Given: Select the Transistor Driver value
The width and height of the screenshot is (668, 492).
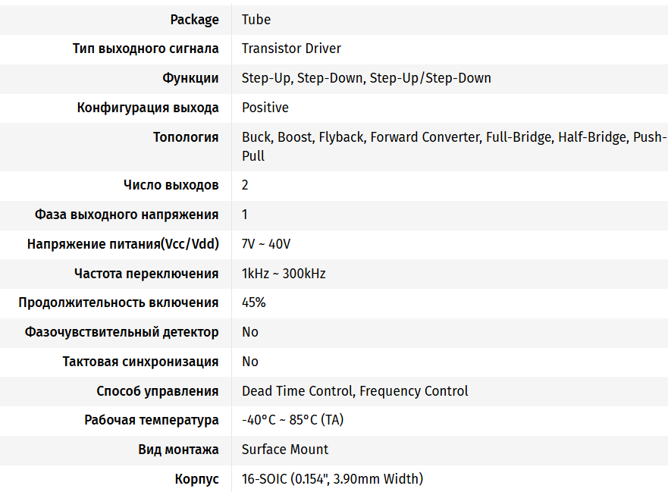Looking at the screenshot, I should pyautogui.click(x=291, y=49).
